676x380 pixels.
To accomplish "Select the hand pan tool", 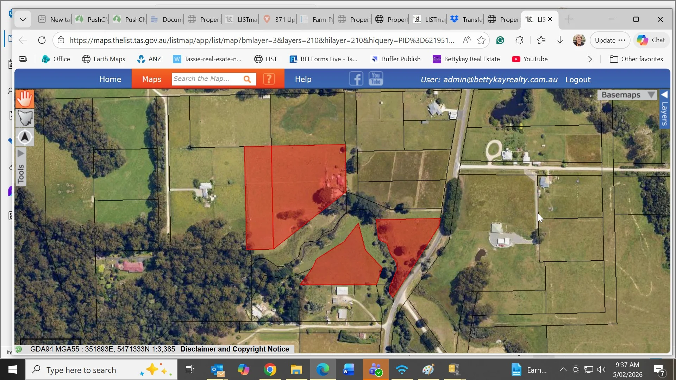I will 24,99.
